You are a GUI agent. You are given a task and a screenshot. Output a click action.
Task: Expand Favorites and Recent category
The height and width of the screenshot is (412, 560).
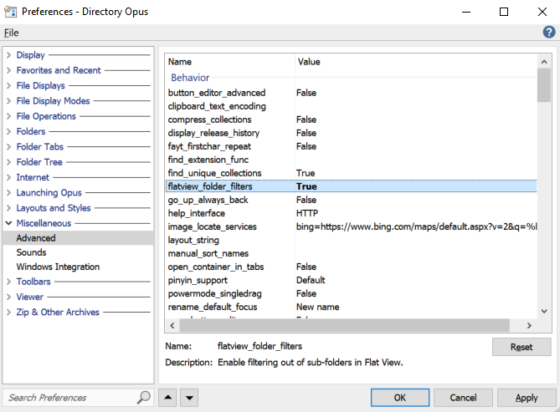click(x=8, y=70)
